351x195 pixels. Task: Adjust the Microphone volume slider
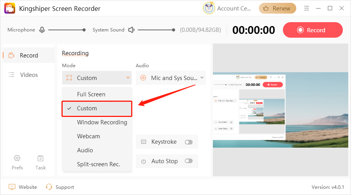pos(67,30)
